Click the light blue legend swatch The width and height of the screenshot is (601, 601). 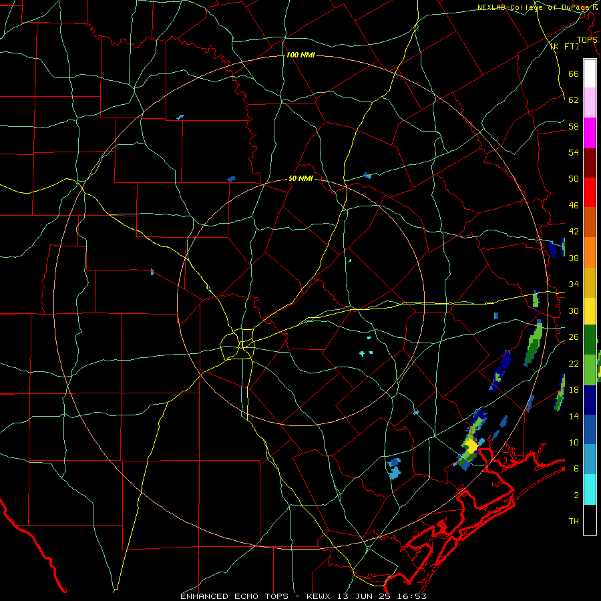point(590,459)
